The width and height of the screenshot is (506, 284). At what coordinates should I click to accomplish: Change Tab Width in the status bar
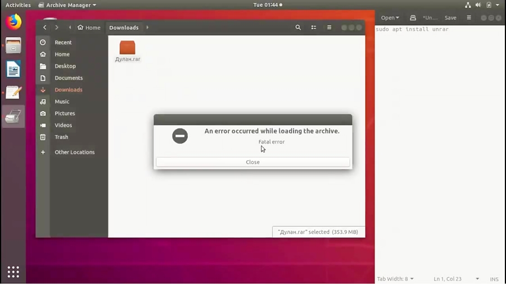tap(395, 279)
